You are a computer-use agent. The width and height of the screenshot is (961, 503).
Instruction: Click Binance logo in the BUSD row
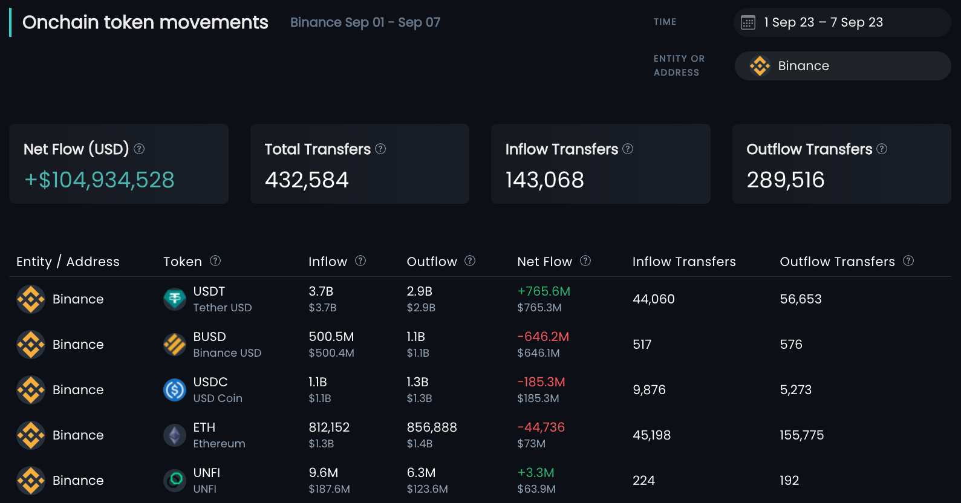[x=31, y=345]
